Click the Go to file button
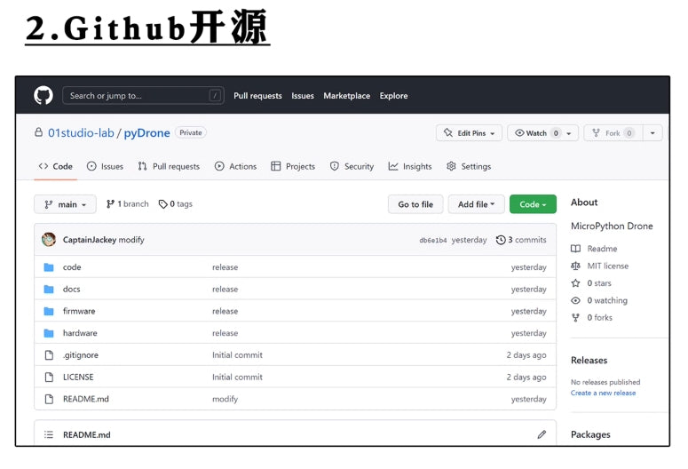 coord(415,204)
